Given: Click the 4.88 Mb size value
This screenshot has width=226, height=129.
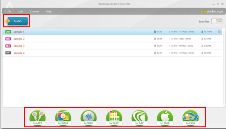Looking at the screenshot, I should (207, 46).
